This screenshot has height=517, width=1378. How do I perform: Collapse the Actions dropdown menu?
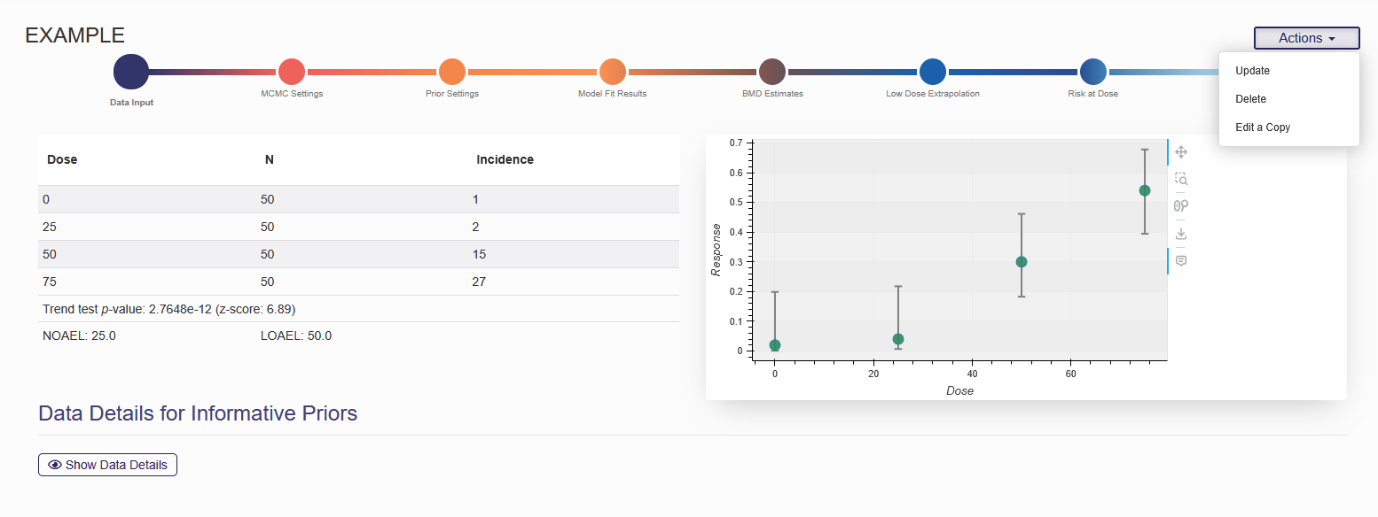tap(1306, 38)
